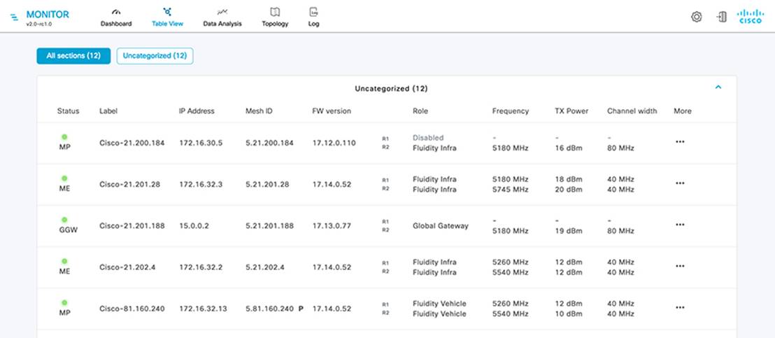
Task: Click the 20 dBm TX power value
Action: (569, 189)
